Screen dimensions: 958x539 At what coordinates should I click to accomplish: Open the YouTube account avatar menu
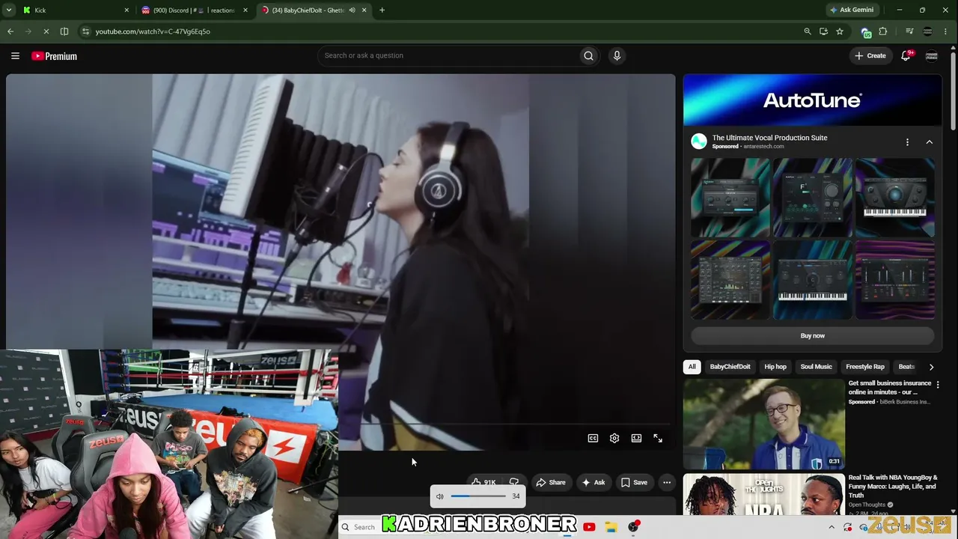tap(932, 56)
